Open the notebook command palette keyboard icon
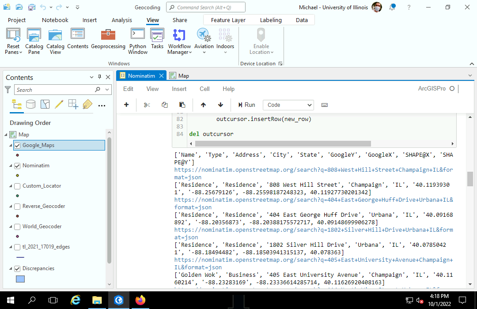 (324, 105)
